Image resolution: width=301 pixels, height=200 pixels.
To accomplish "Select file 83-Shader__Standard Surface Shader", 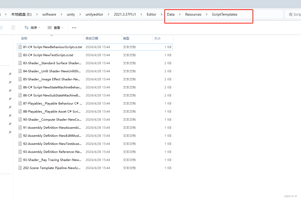I will [x=95, y=63].
